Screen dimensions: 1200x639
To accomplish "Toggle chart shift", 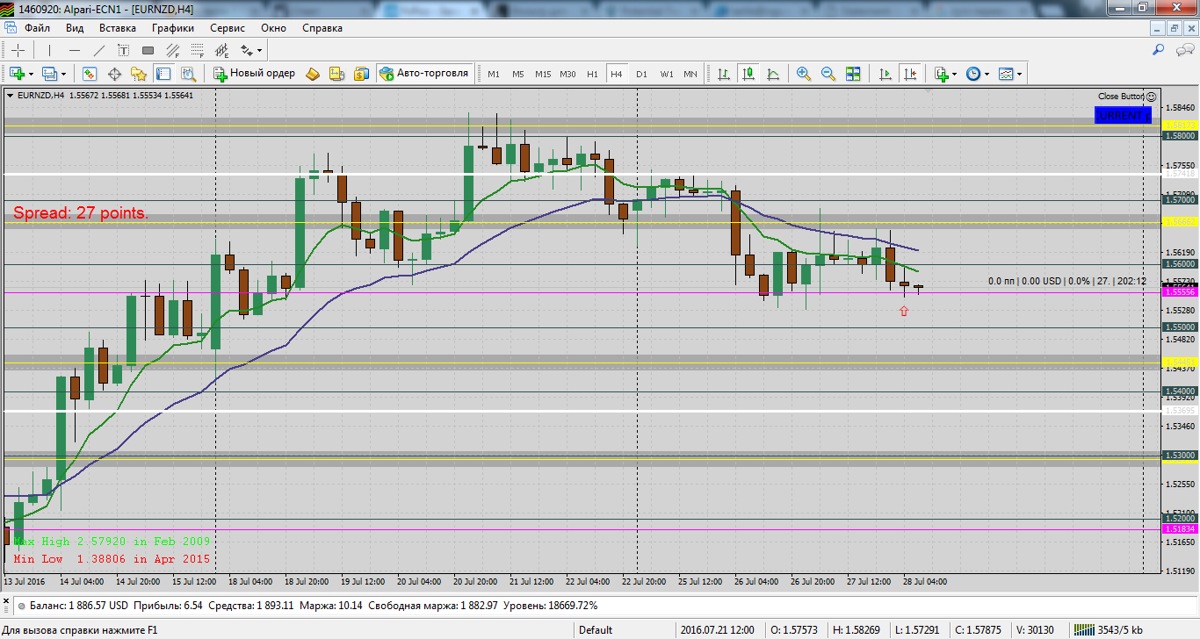I will coord(909,74).
